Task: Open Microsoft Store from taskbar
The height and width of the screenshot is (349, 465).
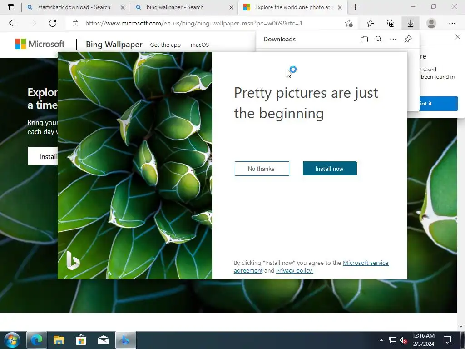Action: (81, 340)
